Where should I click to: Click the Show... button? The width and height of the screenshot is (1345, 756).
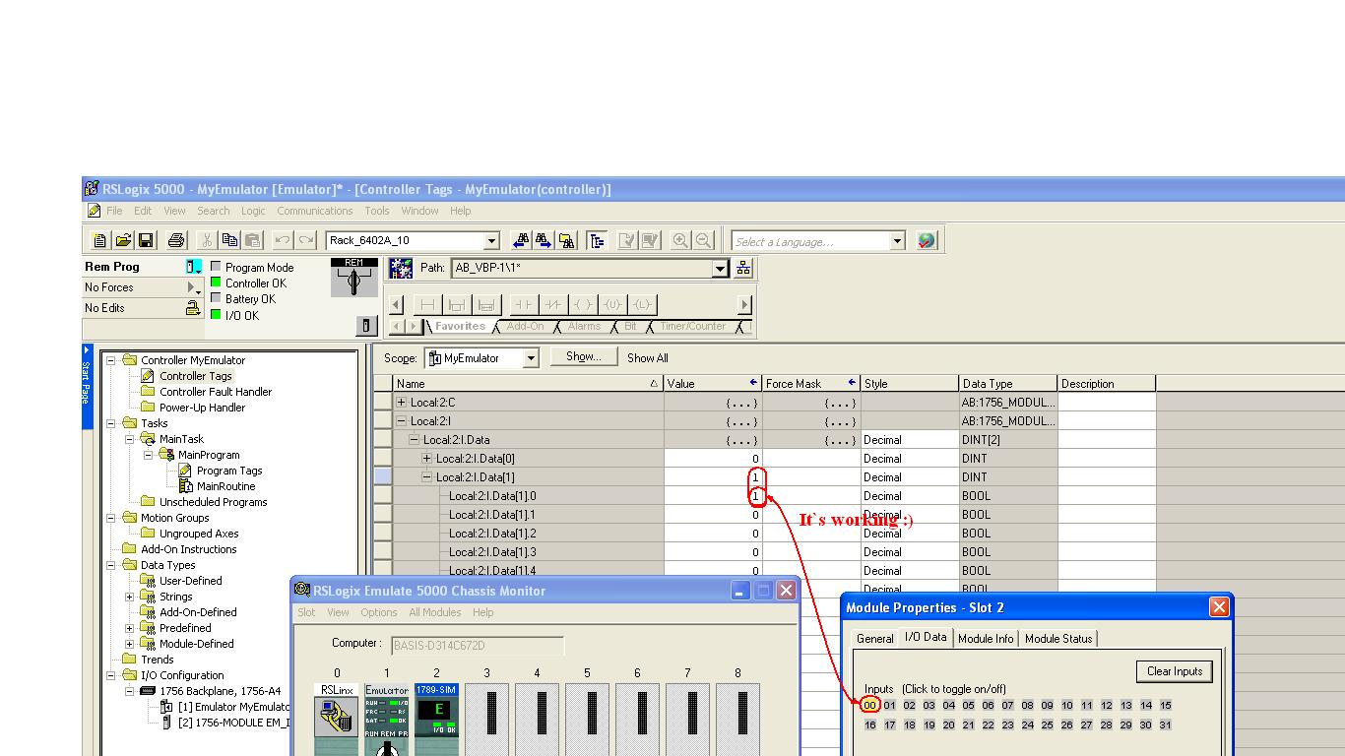tap(584, 357)
